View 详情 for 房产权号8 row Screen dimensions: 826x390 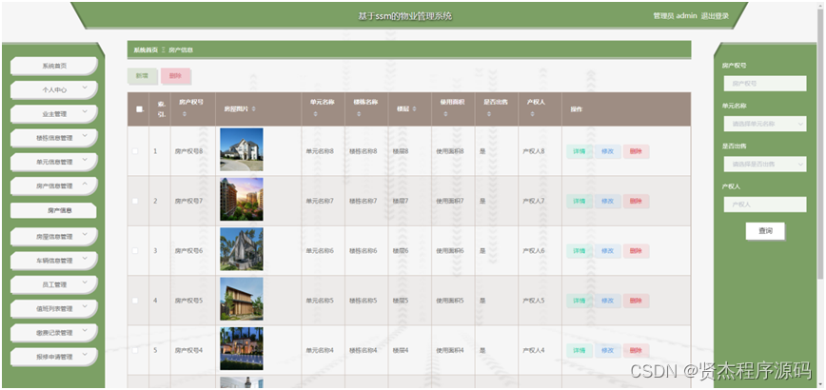pos(580,151)
